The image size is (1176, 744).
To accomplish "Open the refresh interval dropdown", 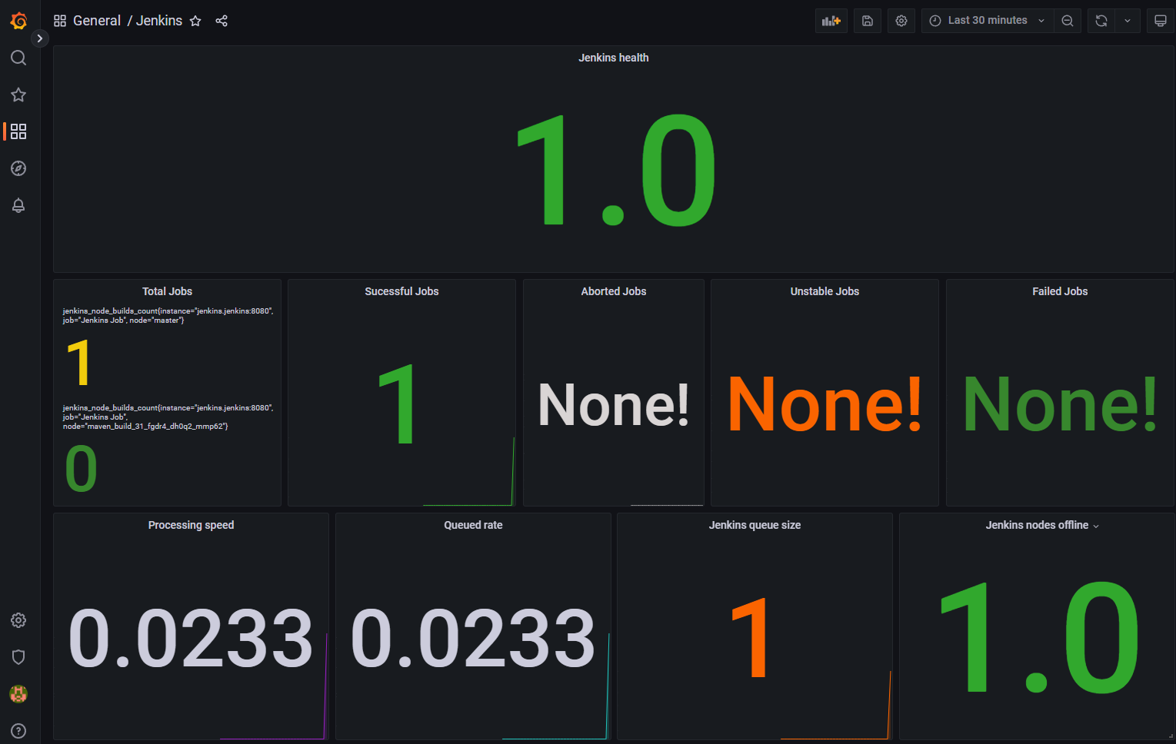I will point(1128,21).
